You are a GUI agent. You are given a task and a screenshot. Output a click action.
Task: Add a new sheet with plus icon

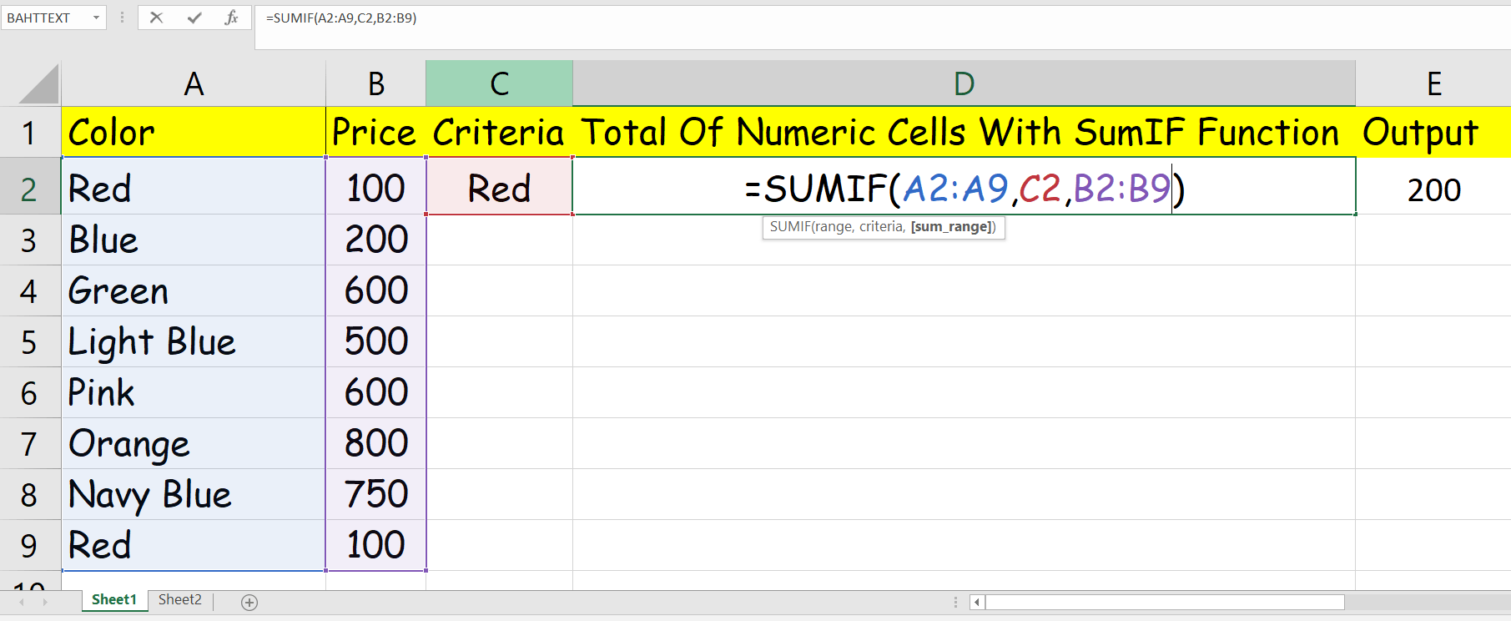coord(249,602)
